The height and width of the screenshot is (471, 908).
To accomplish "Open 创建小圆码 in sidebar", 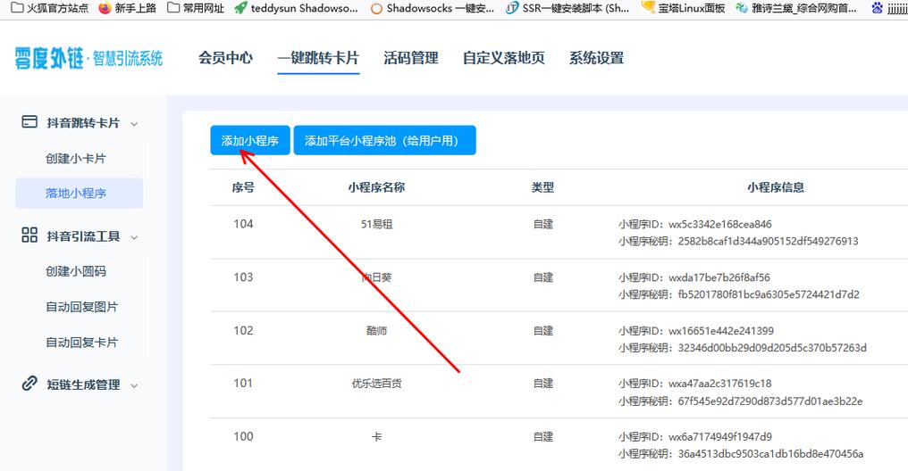I will [x=76, y=271].
